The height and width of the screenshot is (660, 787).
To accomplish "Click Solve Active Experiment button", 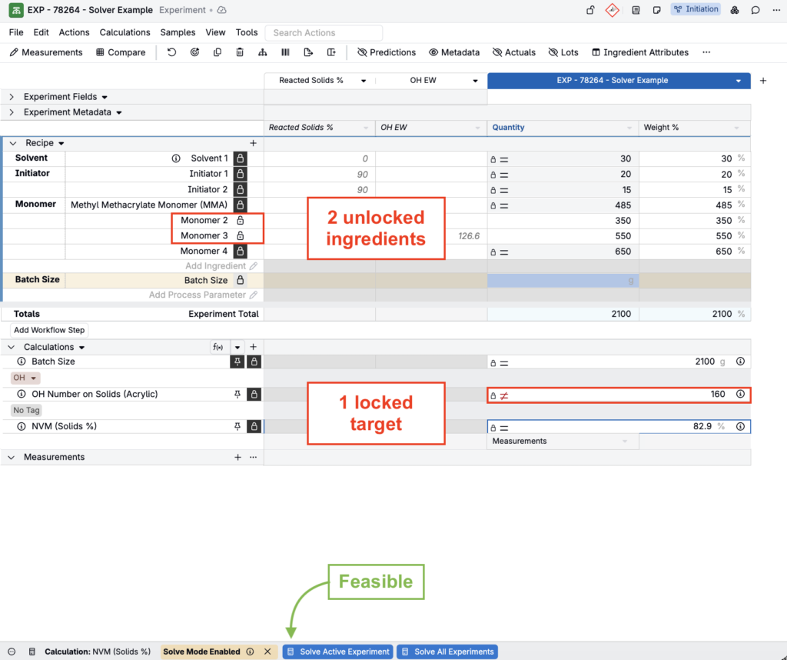I will pos(338,652).
